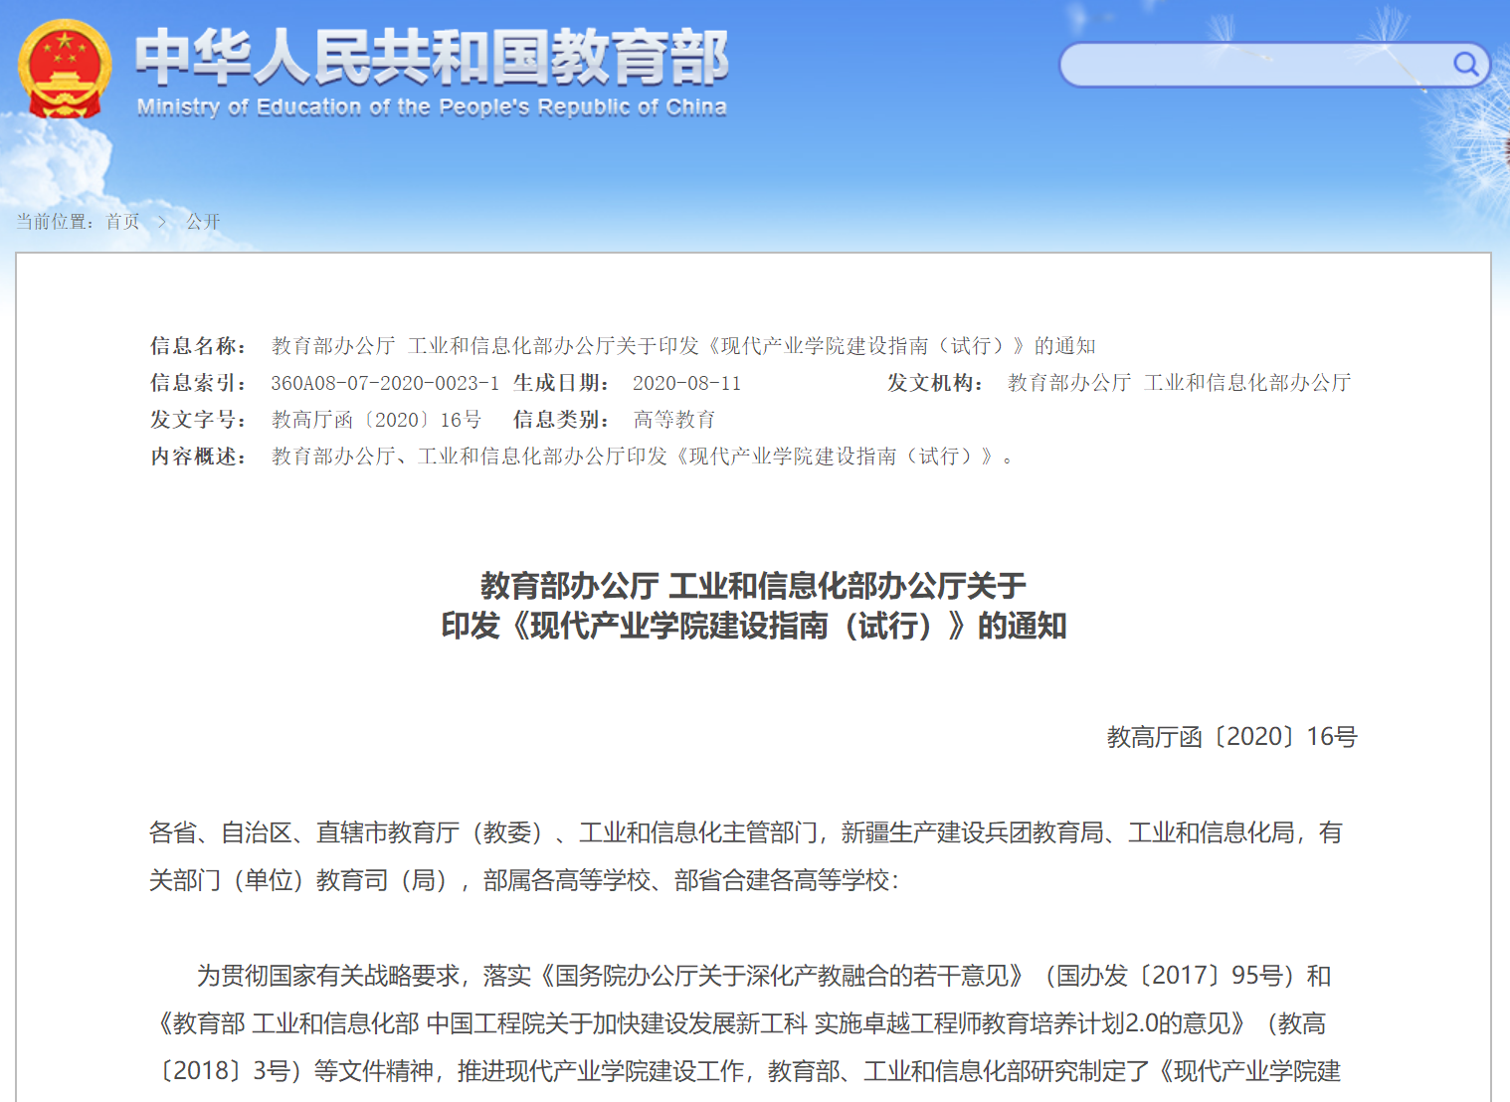Screen dimensions: 1510x1102
Task: Go to 首页 via breadcrumb
Action: point(123,222)
